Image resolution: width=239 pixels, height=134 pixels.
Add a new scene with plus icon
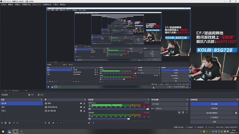point(2,123)
